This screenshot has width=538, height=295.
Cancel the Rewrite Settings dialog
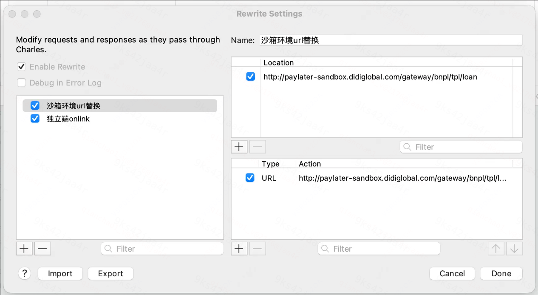pos(452,273)
